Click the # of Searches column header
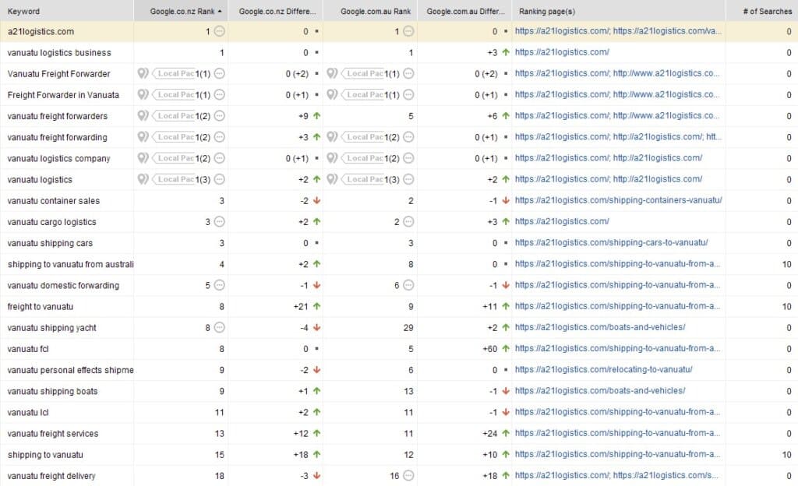This screenshot has width=798, height=486. click(762, 11)
